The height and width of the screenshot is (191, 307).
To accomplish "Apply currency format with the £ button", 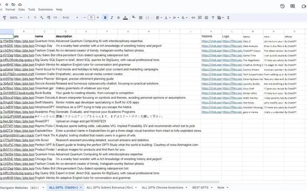I will [29, 18].
